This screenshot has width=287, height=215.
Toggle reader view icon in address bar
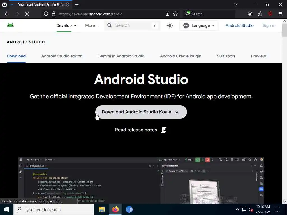(x=168, y=14)
